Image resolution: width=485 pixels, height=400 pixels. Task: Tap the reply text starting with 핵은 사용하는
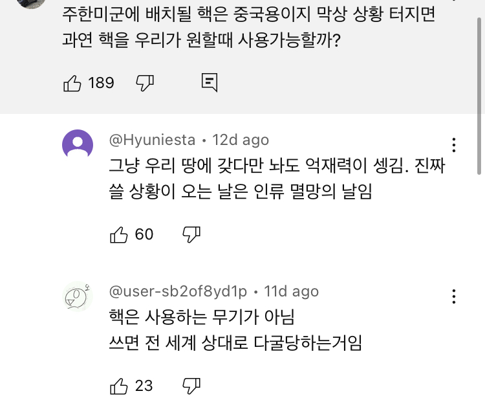[x=235, y=330]
